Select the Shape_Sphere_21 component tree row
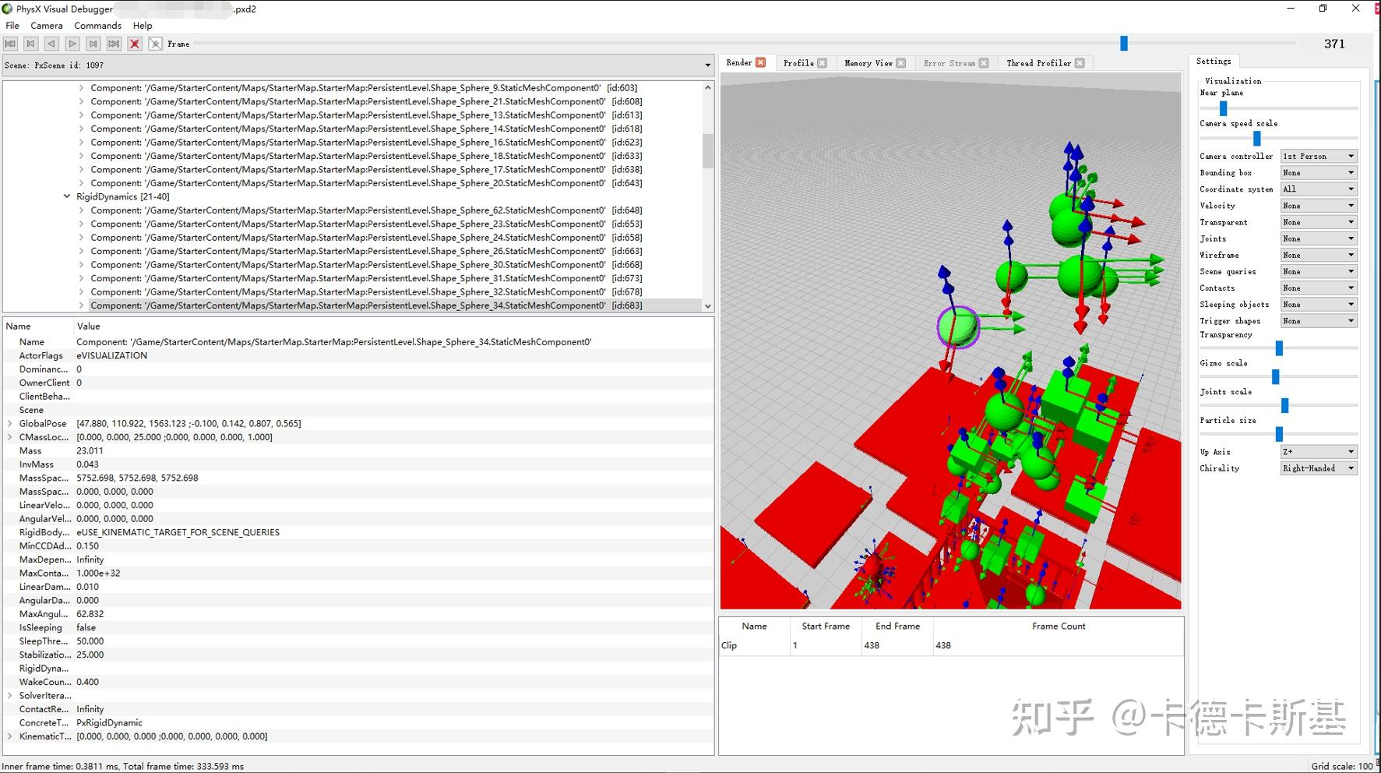 click(366, 101)
